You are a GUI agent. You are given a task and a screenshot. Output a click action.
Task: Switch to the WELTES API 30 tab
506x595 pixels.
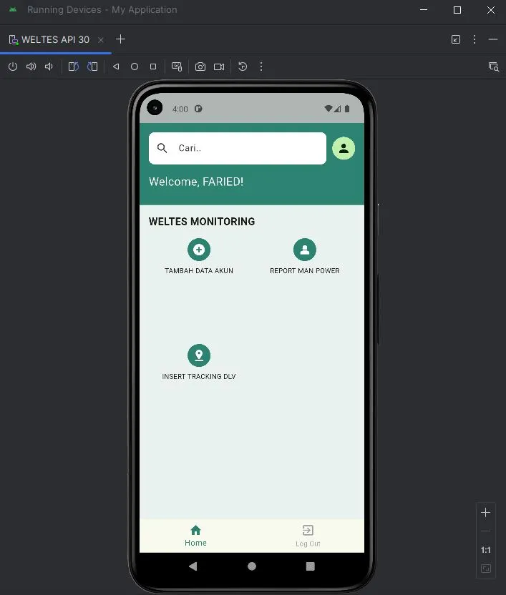[55, 39]
